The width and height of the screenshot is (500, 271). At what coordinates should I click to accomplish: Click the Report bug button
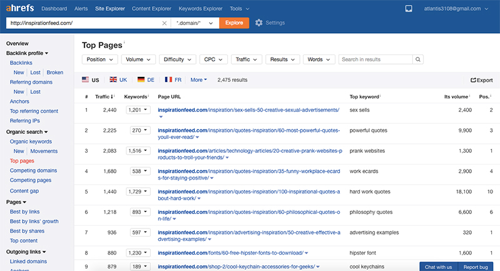pos(476,267)
